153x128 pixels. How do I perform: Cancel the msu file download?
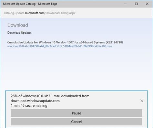(76, 122)
